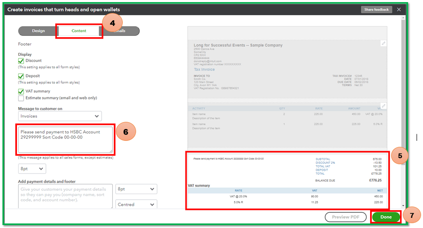Click the scrollbar down arrow

pyautogui.click(x=403, y=206)
